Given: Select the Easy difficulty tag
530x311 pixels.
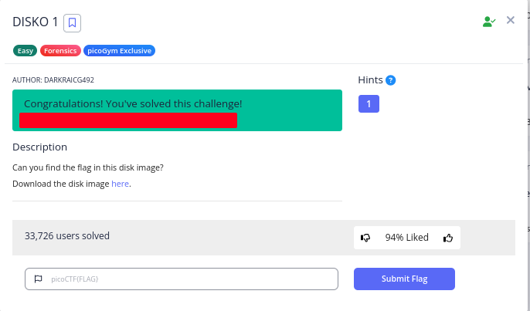Looking at the screenshot, I should coord(26,51).
